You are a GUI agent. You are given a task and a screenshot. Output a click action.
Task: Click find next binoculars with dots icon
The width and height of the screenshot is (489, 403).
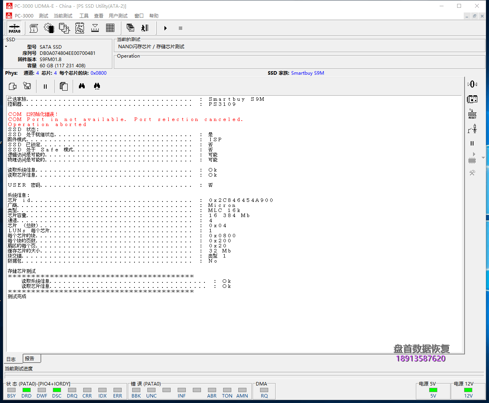click(97, 86)
